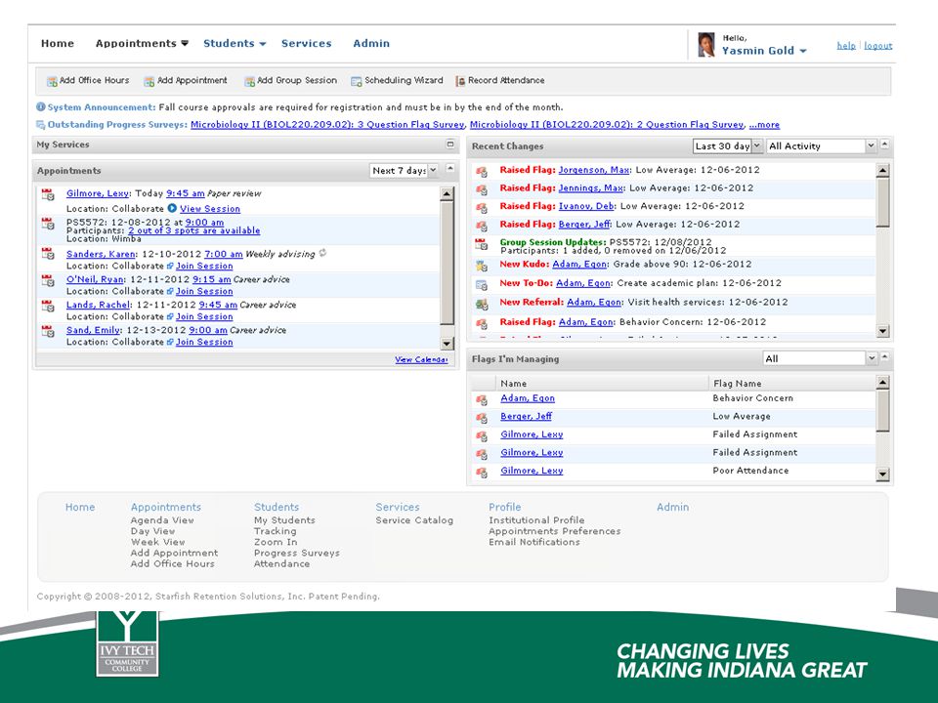Viewport: 938px width, 703px height.
Task: Go to the Home tab
Action: click(58, 43)
